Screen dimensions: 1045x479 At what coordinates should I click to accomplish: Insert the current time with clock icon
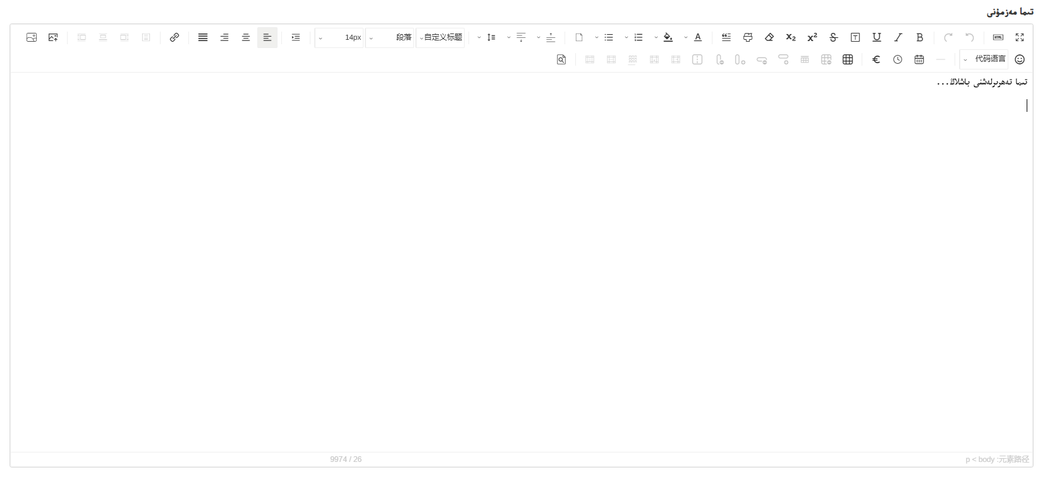point(897,59)
